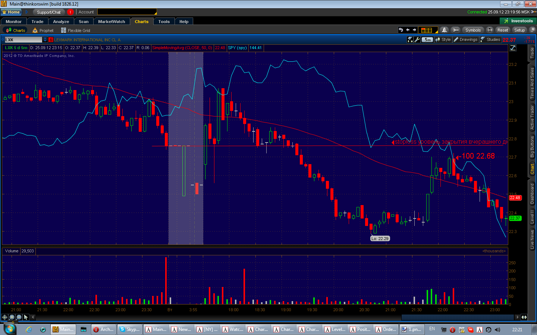Viewport: 537px width, 335px height.
Task: Click the red alert icon beside LEXMARK name
Action: 51,39
